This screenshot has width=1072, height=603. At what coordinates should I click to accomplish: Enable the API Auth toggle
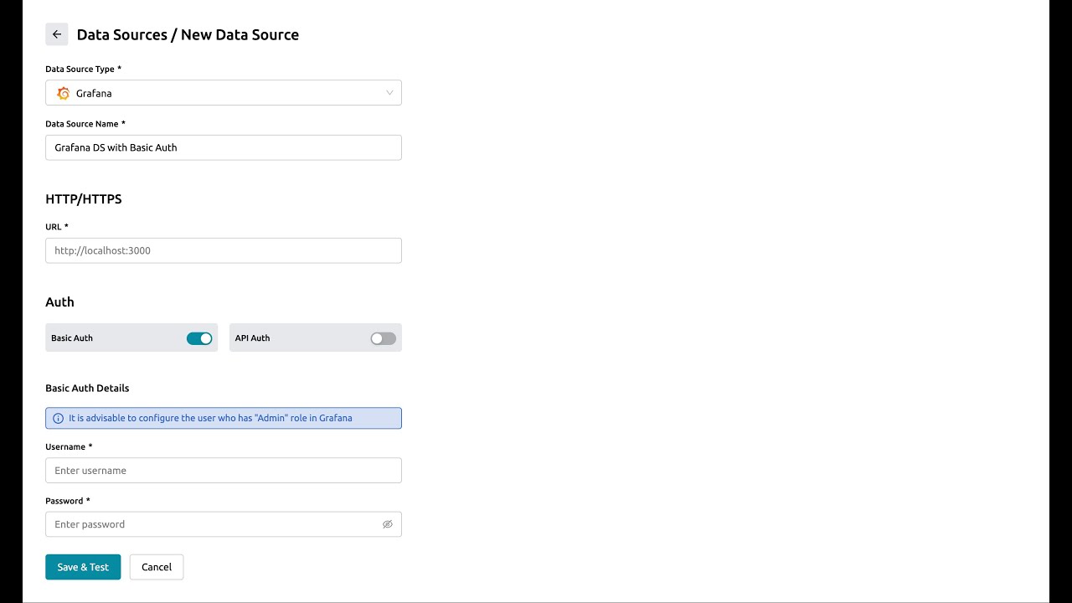pos(383,338)
